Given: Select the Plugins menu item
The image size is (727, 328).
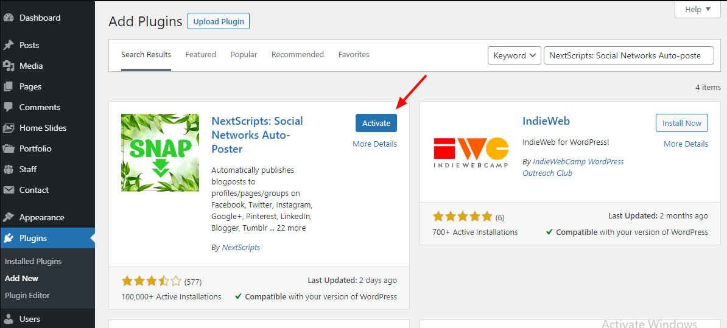Looking at the screenshot, I should point(47,239).
